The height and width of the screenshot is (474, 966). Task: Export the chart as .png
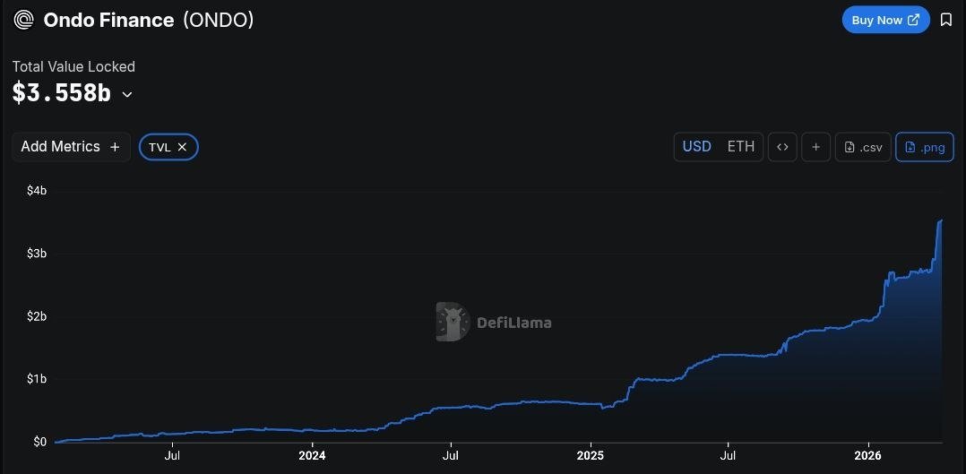925,147
